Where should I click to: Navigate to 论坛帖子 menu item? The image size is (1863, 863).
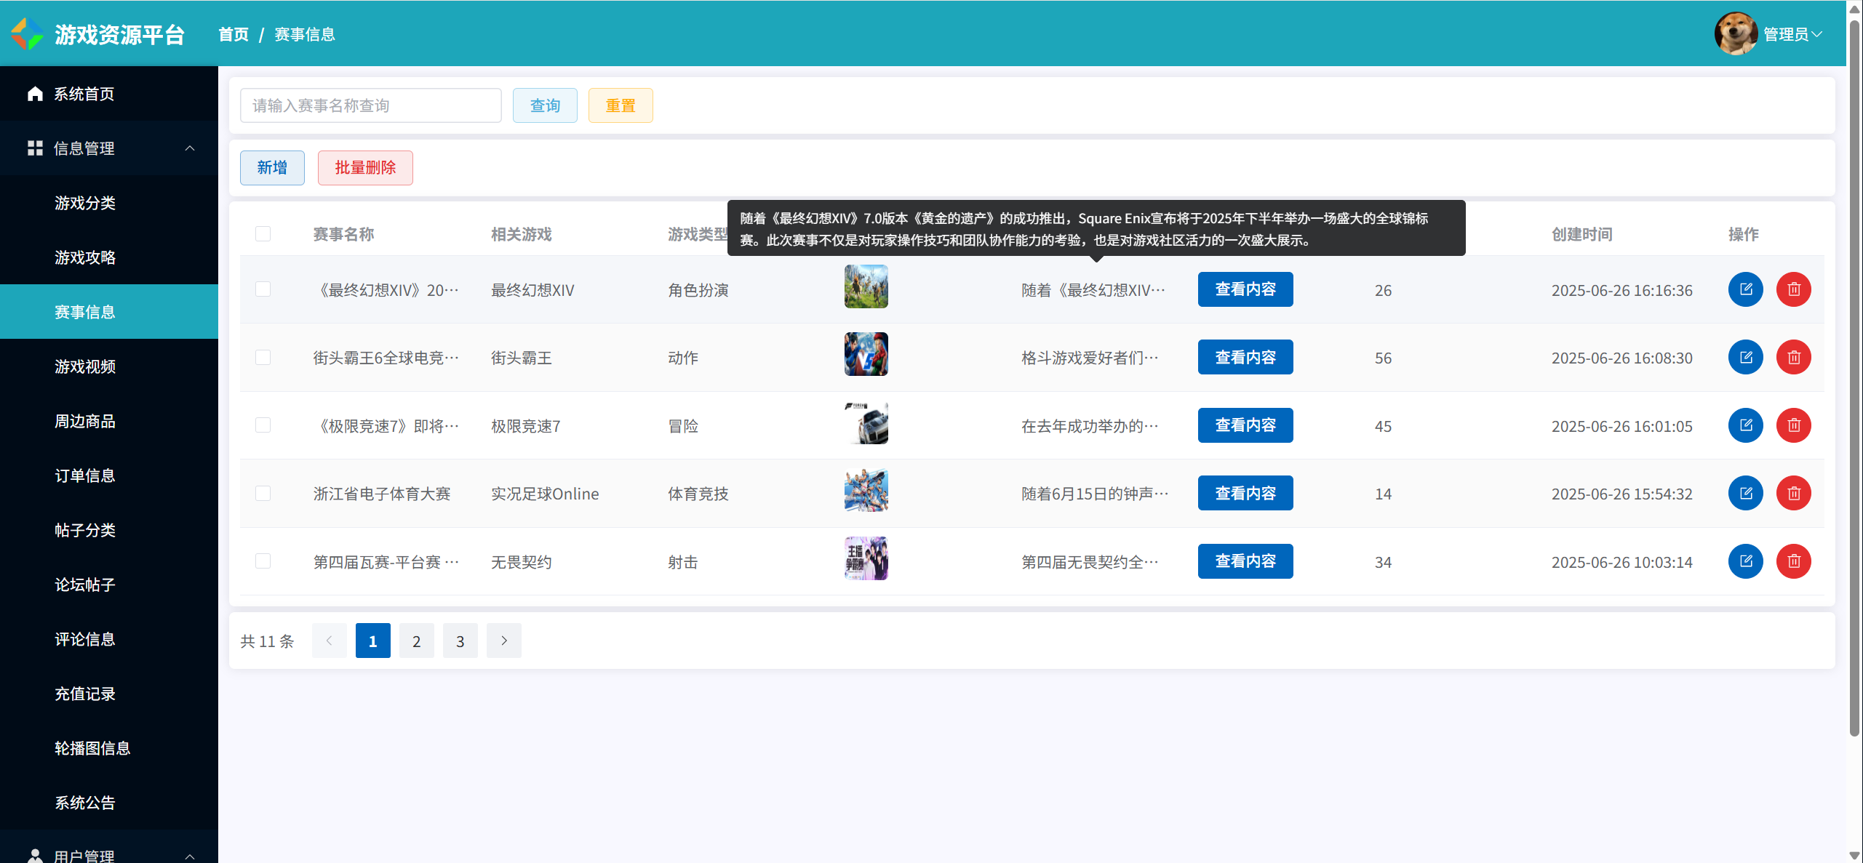click(85, 585)
